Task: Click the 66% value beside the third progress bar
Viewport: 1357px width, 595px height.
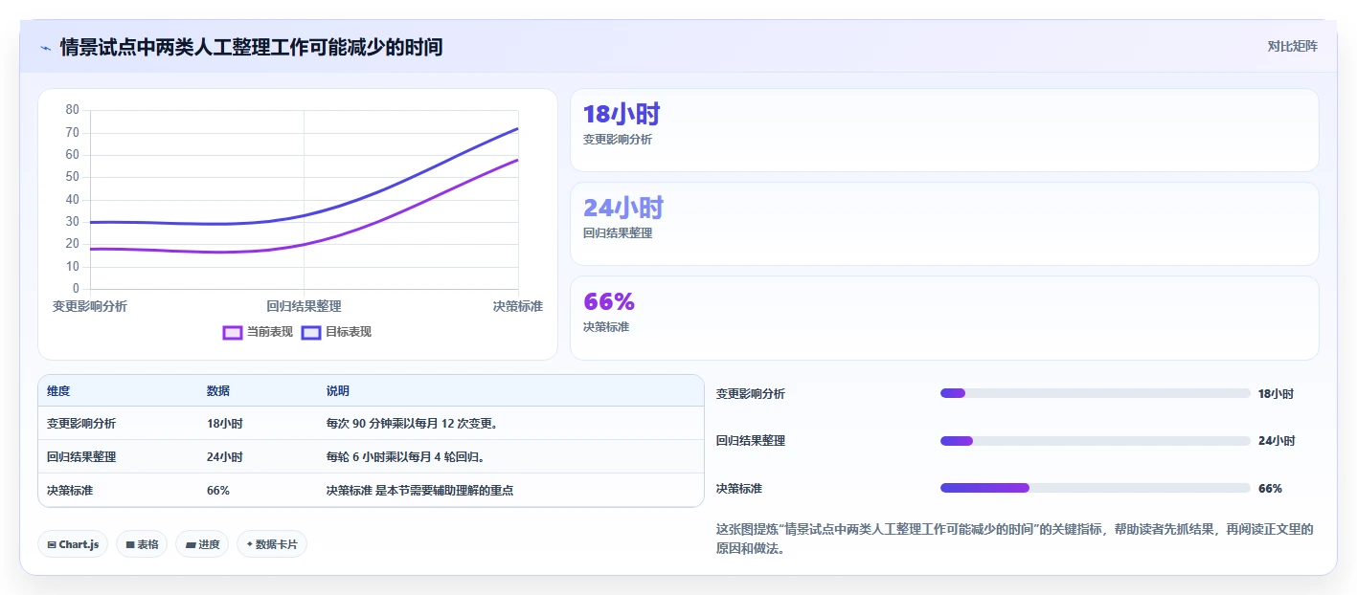Action: [x=1270, y=488]
